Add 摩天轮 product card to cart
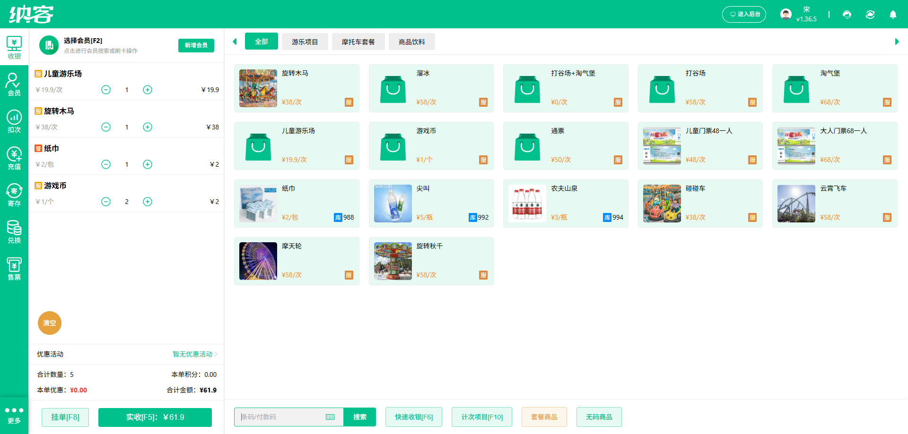The height and width of the screenshot is (434, 908). click(x=297, y=261)
